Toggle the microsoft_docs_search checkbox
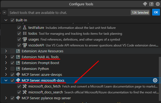The width and height of the screenshot is (161, 103). tap(19, 92)
